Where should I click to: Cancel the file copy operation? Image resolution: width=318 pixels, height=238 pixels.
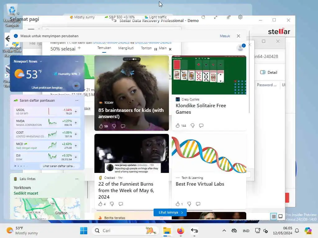coord(170,49)
